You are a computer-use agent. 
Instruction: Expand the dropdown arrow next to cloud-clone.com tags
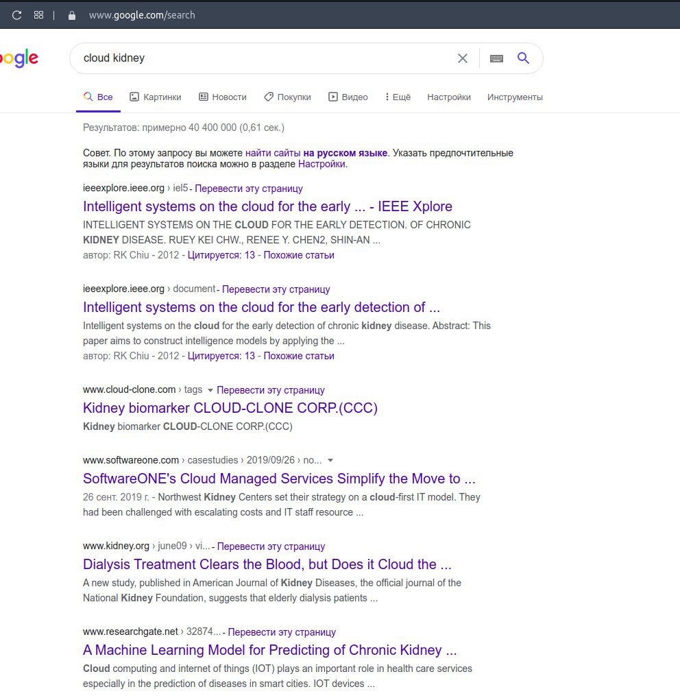tap(210, 390)
